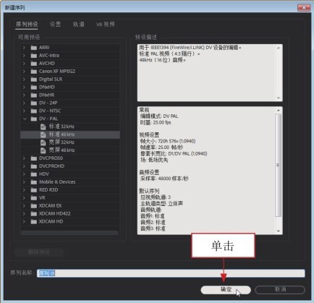Expand the HDV preset folder

[x=24, y=174]
